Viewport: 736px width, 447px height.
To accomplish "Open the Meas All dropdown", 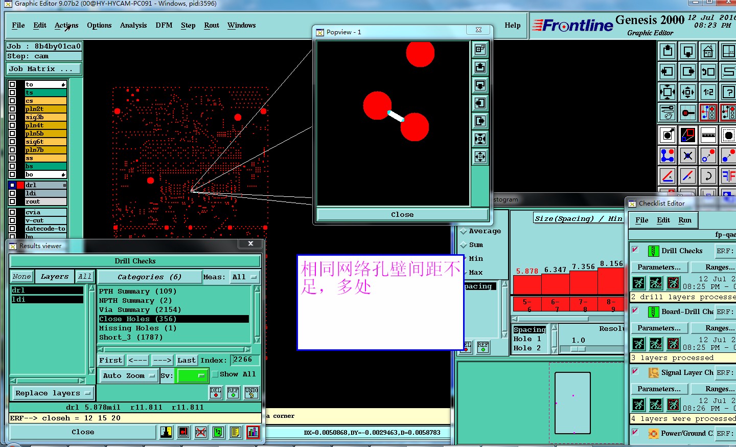I will [x=244, y=277].
